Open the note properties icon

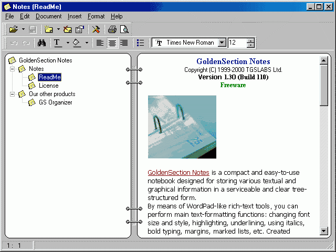[x=80, y=29]
